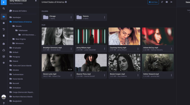
Task: Select Esther Howard video thumbnail
Action: click(158, 62)
